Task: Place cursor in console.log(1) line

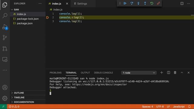Action: pyautogui.click(x=71, y=14)
